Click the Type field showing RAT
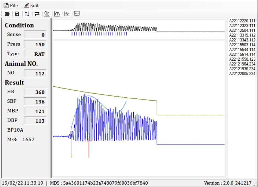This screenshot has width=258, height=187. tap(35, 54)
